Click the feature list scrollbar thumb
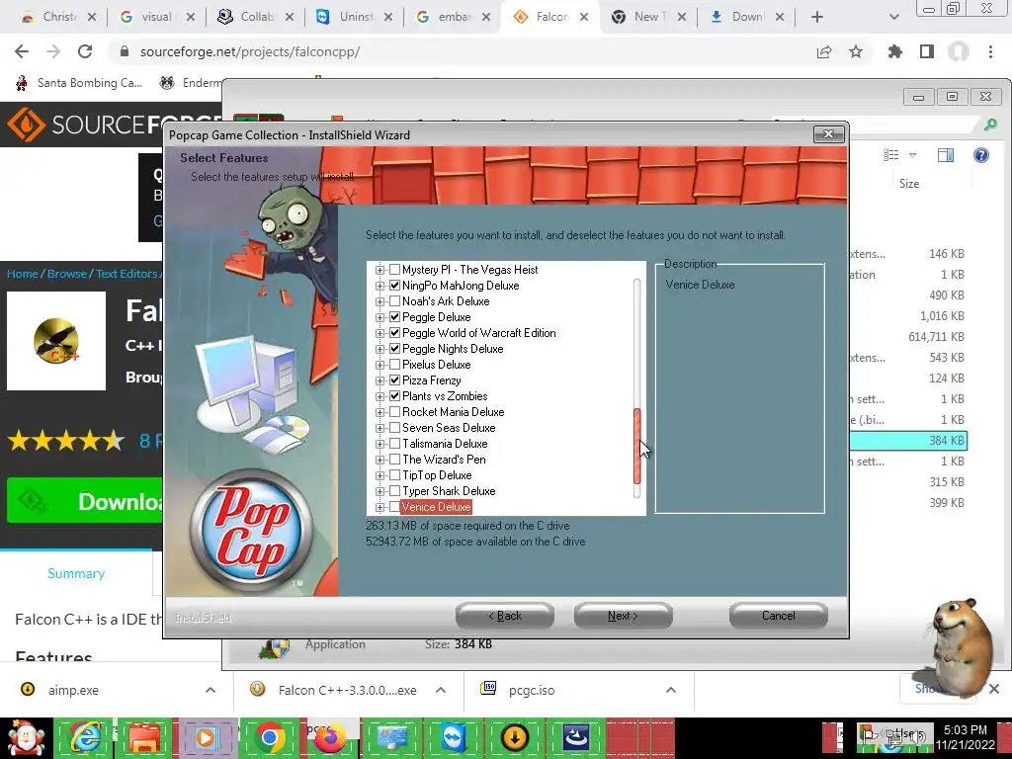This screenshot has height=759, width=1012. pos(637,446)
